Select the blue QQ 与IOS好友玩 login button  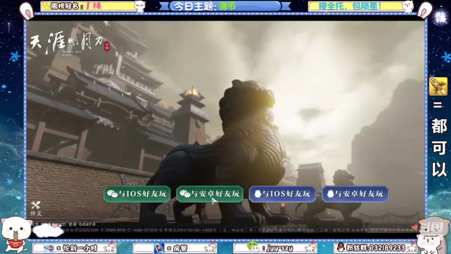coord(282,194)
